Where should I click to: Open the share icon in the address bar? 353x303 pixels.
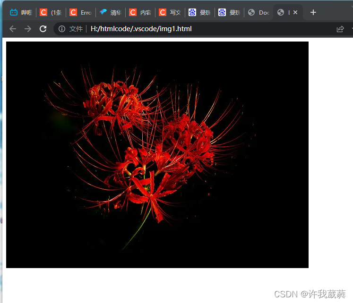coord(340,29)
